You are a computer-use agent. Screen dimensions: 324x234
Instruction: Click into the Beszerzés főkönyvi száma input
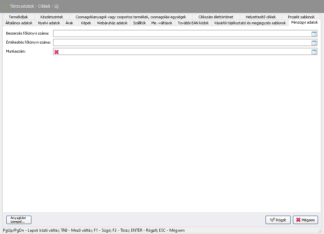(x=181, y=34)
